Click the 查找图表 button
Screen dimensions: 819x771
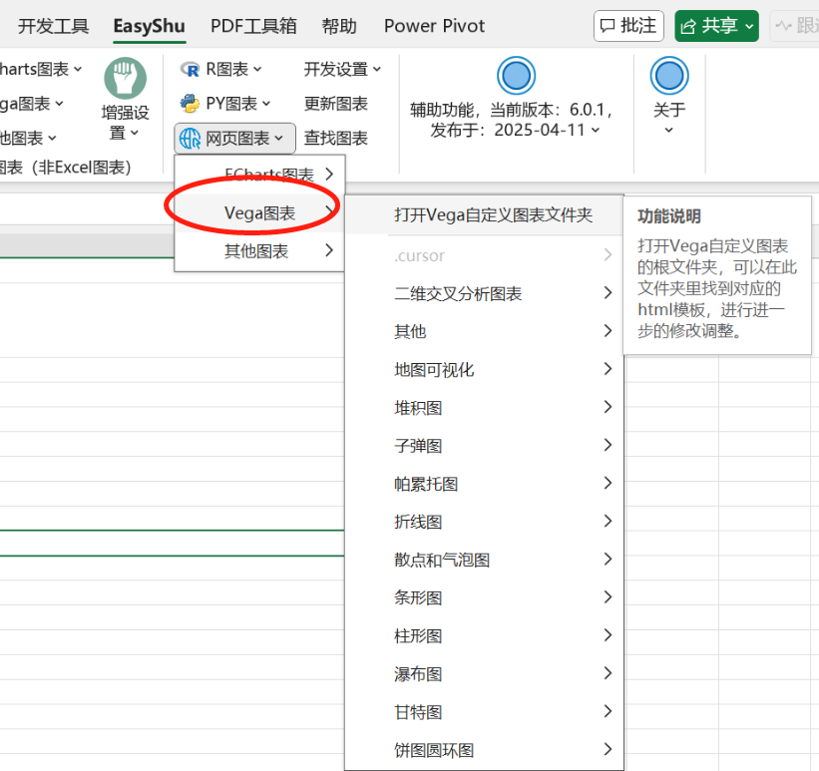click(x=336, y=139)
